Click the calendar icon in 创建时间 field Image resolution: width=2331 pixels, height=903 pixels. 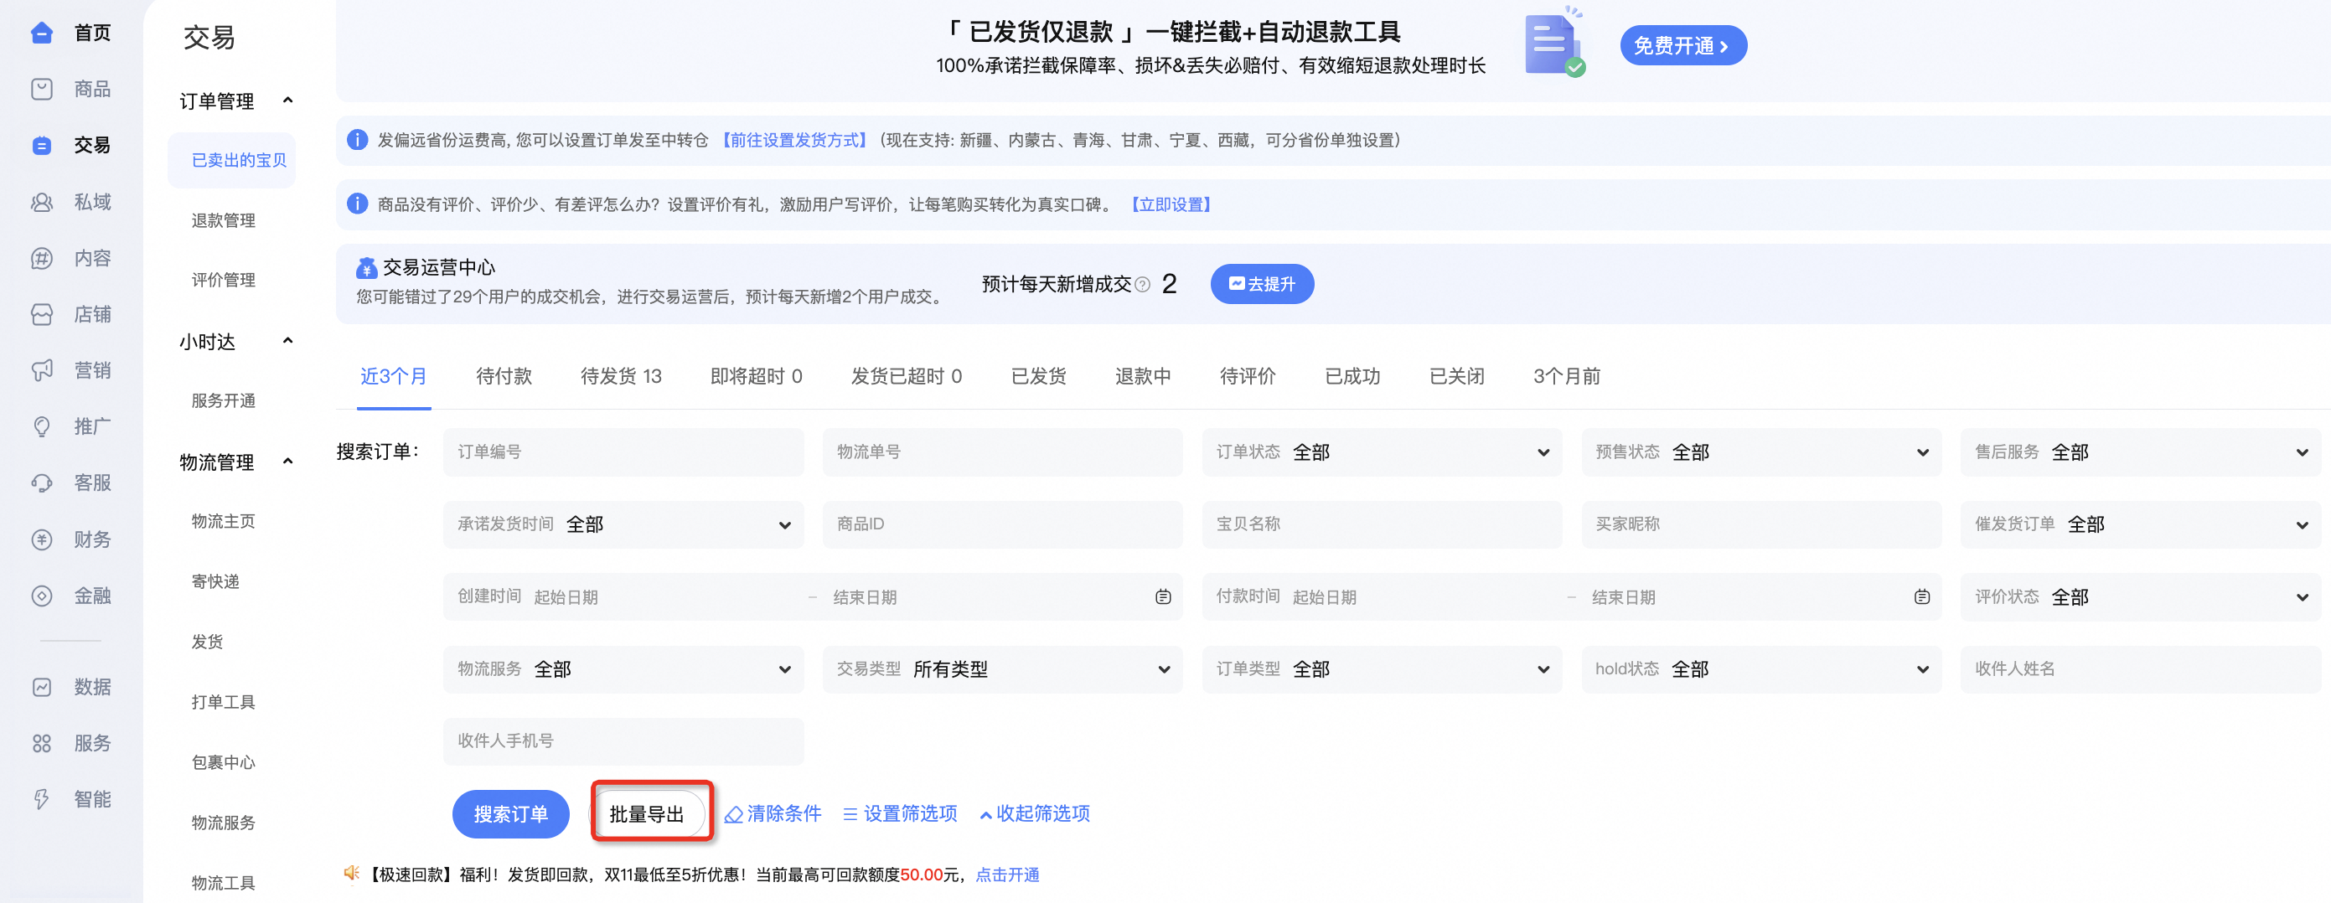1163,596
